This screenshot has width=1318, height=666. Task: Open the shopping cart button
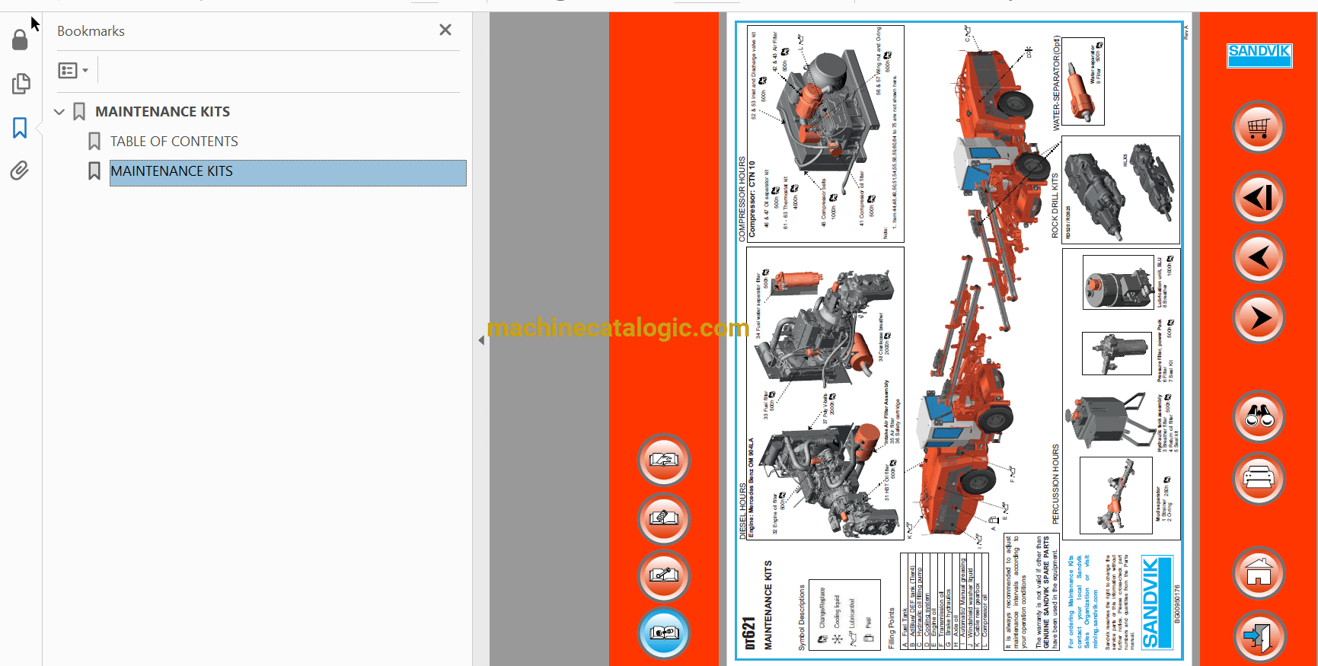point(1259,127)
